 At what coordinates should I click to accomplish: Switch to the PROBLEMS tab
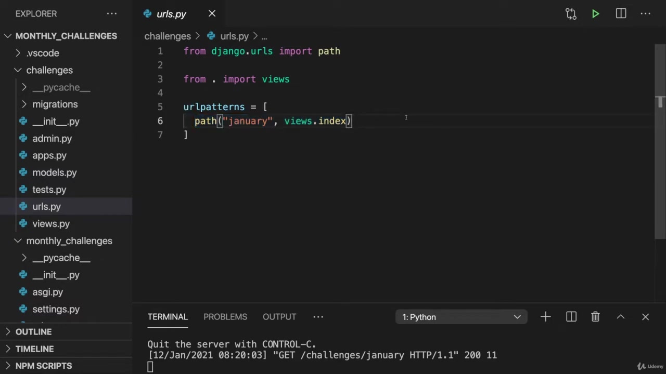pos(225,317)
